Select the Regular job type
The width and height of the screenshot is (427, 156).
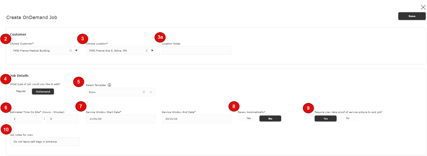point(21,91)
